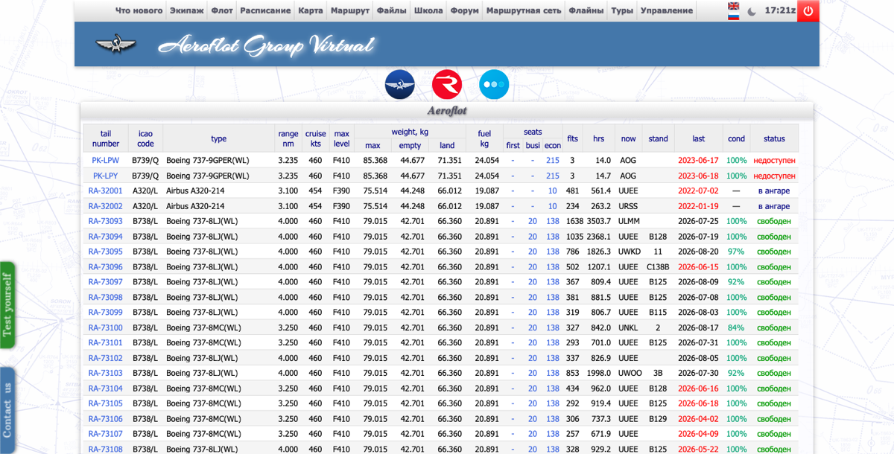Open aircraft RA-73100 link
The height and width of the screenshot is (454, 894).
pyautogui.click(x=105, y=327)
